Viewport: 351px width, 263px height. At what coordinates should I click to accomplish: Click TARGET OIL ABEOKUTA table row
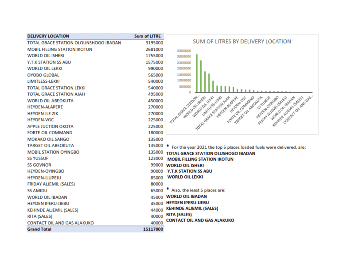pos(95,146)
